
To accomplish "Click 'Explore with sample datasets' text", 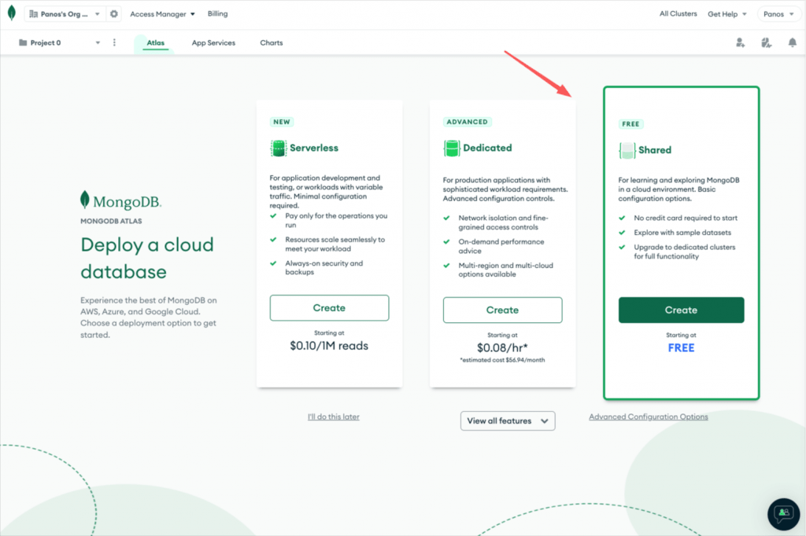I will [x=682, y=233].
